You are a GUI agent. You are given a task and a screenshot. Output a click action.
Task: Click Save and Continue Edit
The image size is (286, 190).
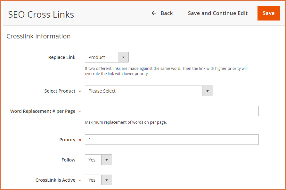click(x=218, y=13)
